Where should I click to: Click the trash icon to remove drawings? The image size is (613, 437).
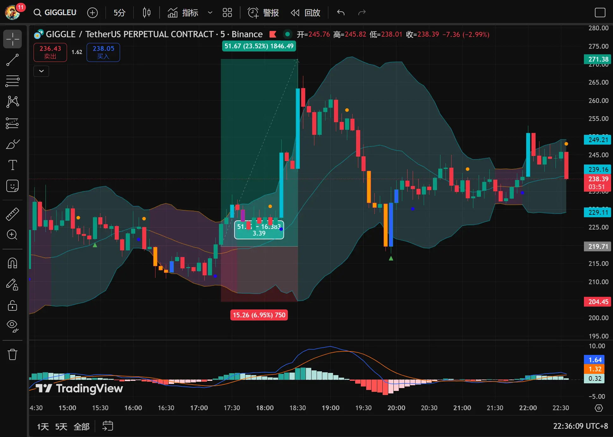[13, 354]
